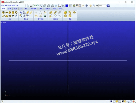This screenshot has height=103, width=136.
Task: Switch to the 驱动 (Motions) ribbon tab
Action: pyautogui.click(x=16, y=9)
